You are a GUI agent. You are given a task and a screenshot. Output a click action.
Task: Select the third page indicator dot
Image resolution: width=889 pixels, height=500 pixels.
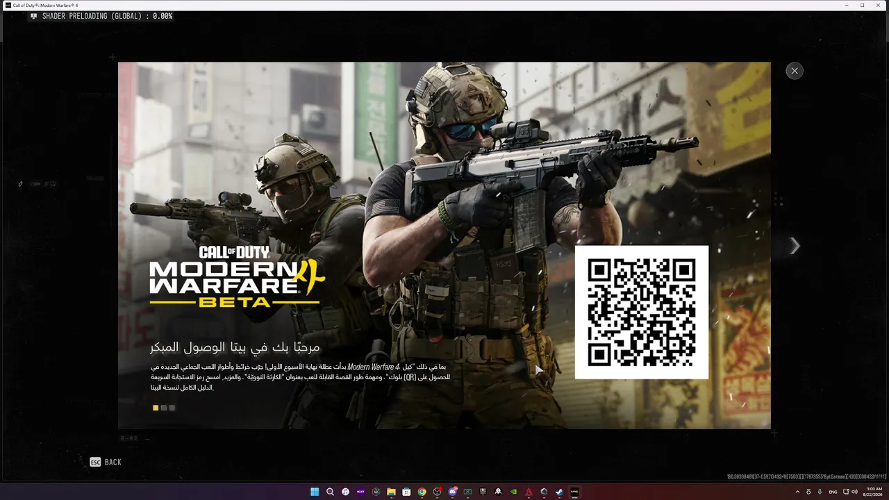(172, 408)
